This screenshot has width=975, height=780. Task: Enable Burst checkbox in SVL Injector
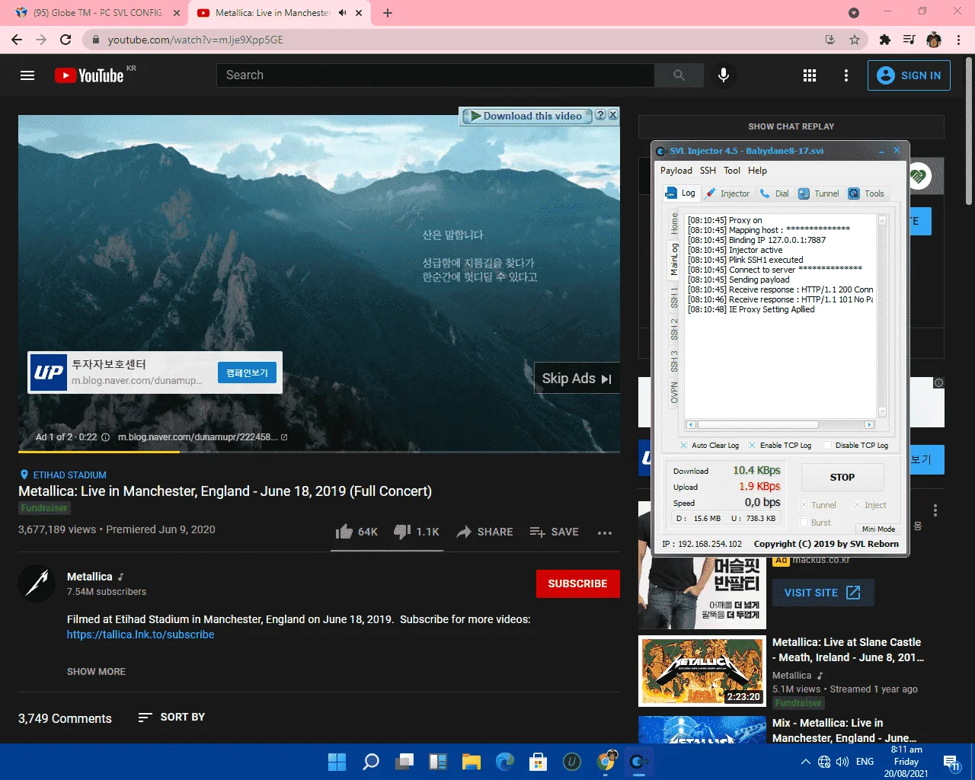pyautogui.click(x=804, y=523)
